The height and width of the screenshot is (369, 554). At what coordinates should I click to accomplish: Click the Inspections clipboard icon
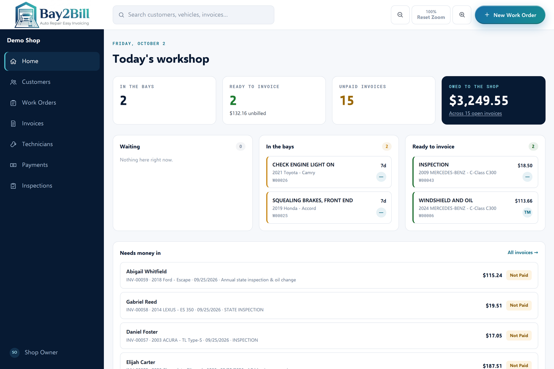coord(13,186)
